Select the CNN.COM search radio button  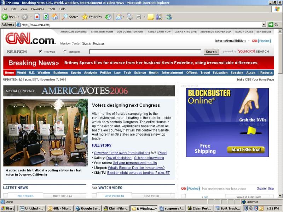65,52
